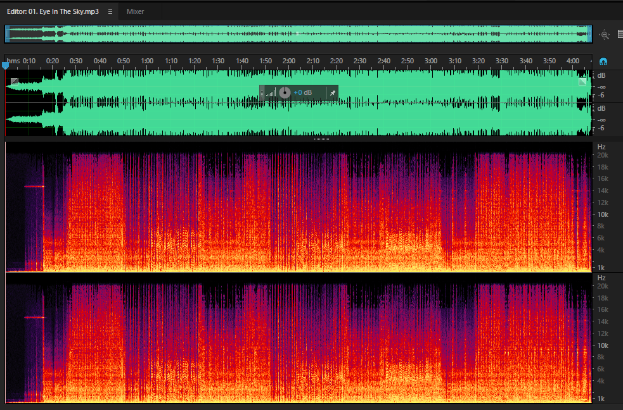The image size is (623, 410).
Task: Click the navigator left edge handle
Action: 7,34
